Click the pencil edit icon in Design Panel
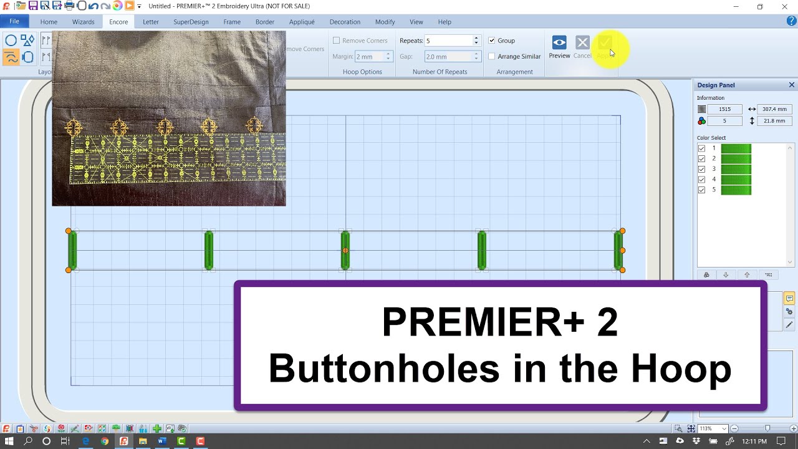Image resolution: width=798 pixels, height=449 pixels. tap(789, 325)
